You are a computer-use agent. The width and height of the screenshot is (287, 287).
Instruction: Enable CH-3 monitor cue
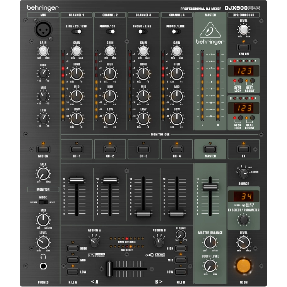pyautogui.click(x=143, y=149)
